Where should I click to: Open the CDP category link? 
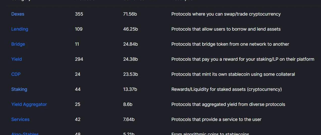point(16,74)
